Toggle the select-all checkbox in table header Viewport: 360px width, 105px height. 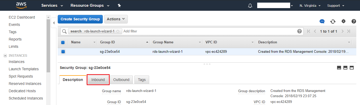(x=63, y=42)
